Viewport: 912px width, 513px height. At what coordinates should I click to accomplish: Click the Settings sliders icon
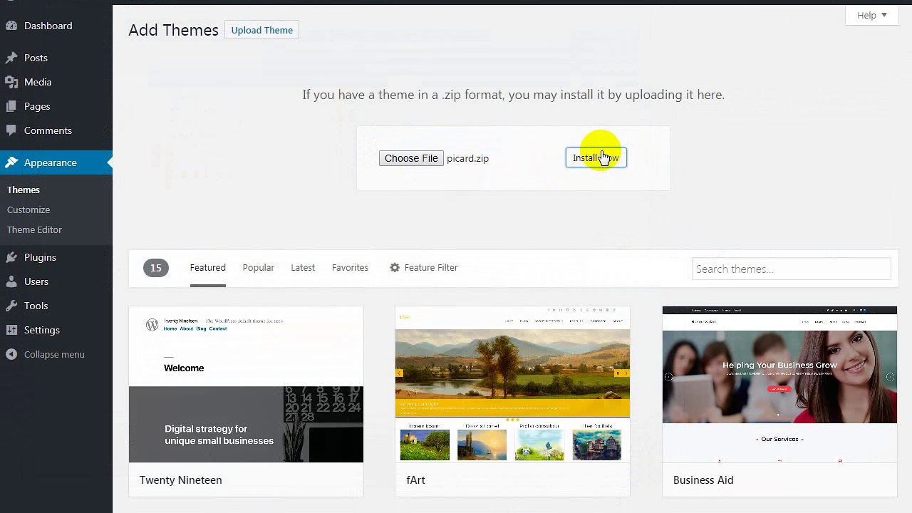click(11, 330)
